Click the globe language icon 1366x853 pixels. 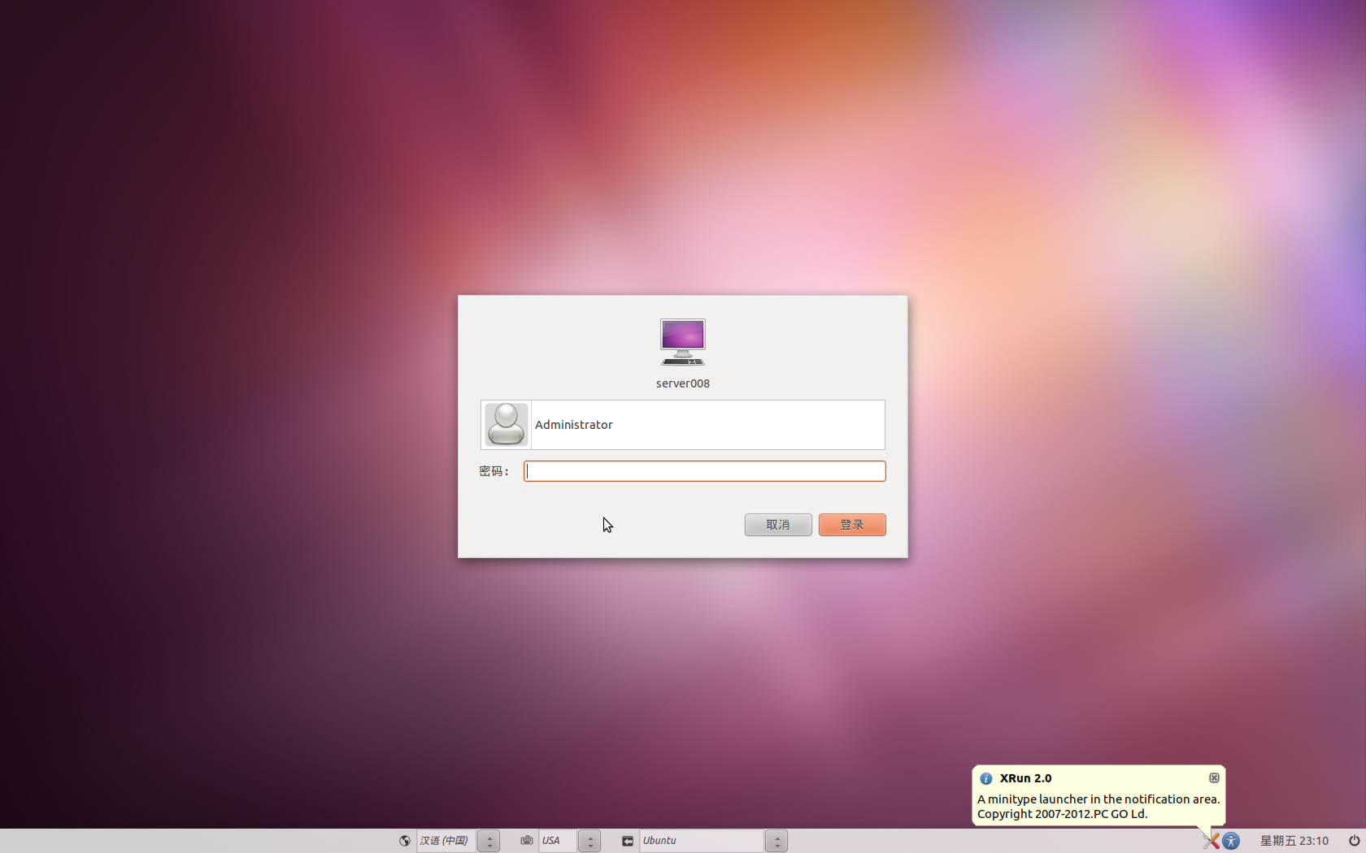click(405, 841)
